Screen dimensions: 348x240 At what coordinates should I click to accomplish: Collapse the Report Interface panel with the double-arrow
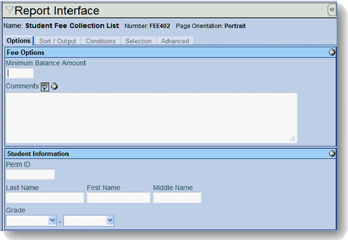(332, 10)
